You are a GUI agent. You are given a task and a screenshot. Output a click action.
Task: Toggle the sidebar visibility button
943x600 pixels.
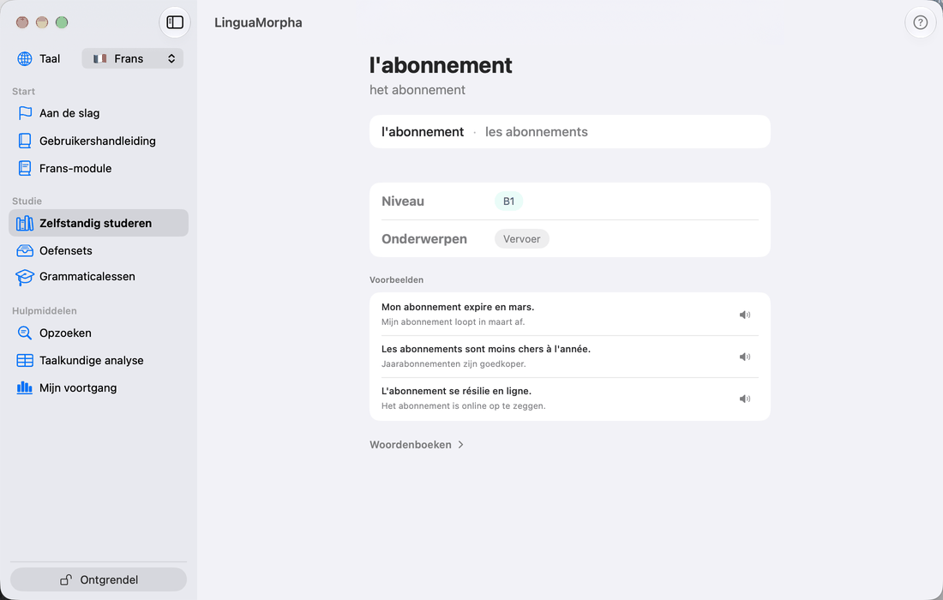(x=174, y=22)
